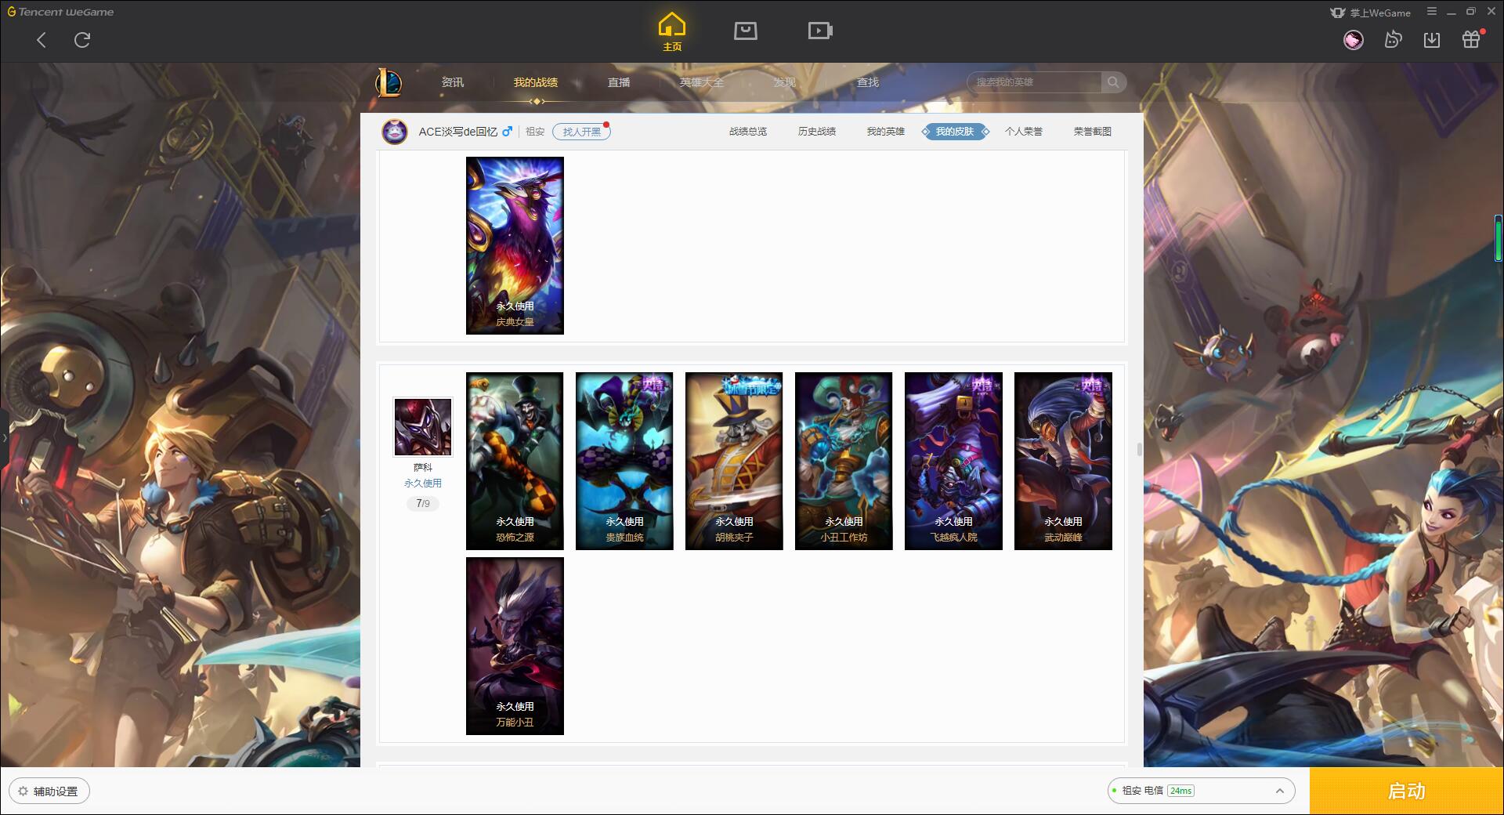The width and height of the screenshot is (1504, 815).
Task: Open the 主页 home tab icon
Action: tap(672, 32)
